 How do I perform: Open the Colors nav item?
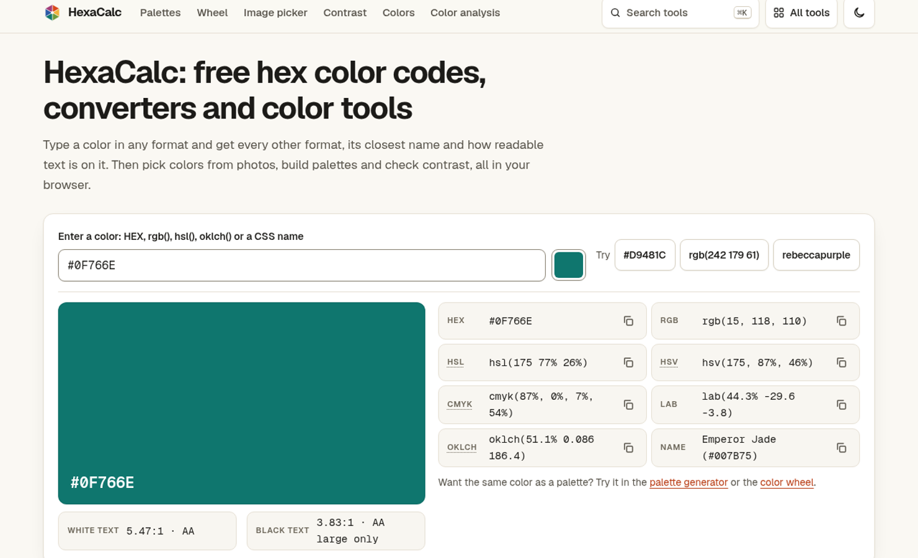point(398,13)
